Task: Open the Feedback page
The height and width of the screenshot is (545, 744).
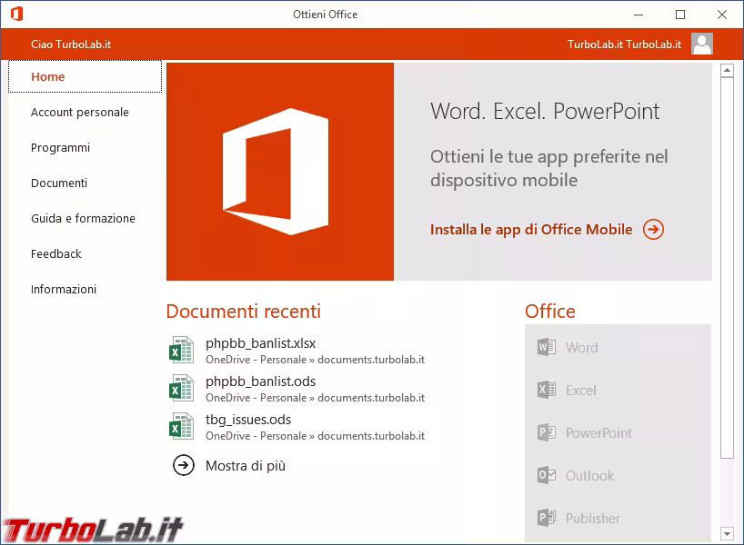Action: (56, 254)
